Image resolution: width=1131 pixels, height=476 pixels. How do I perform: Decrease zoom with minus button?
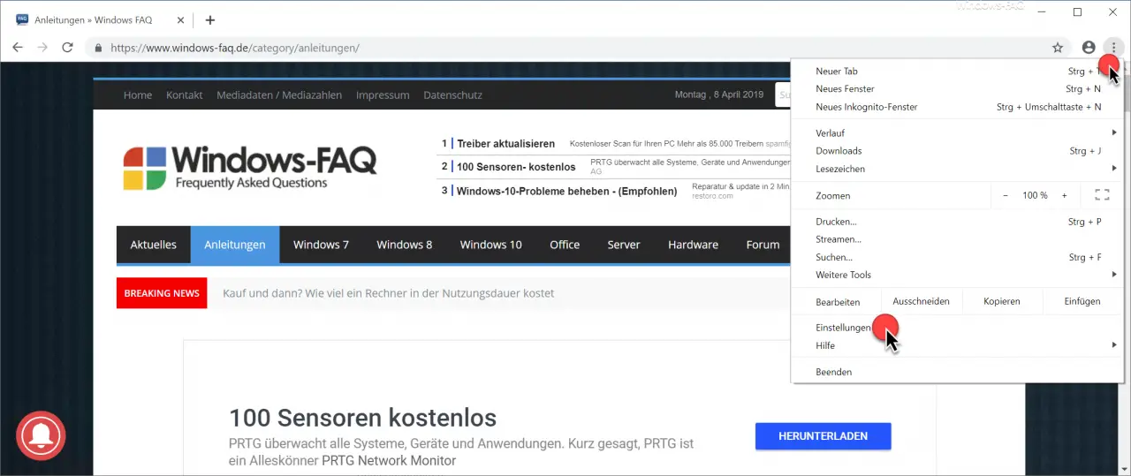tap(1005, 195)
